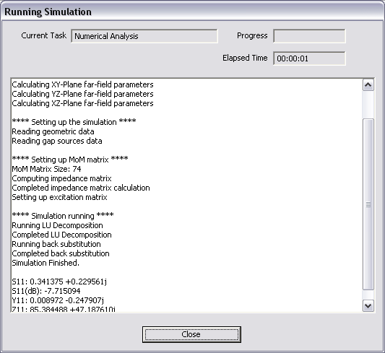Click the 'Reading gap sources data' line
The width and height of the screenshot is (385, 353).
pos(57,141)
